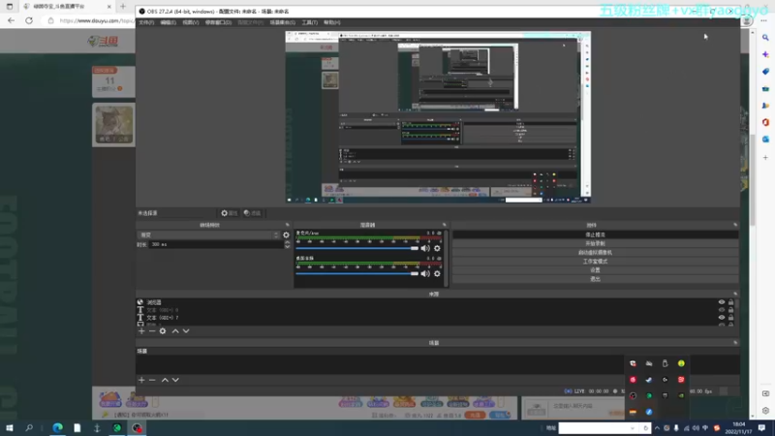Undock the 混音器 mixer panel
775x436 pixels.
point(444,225)
